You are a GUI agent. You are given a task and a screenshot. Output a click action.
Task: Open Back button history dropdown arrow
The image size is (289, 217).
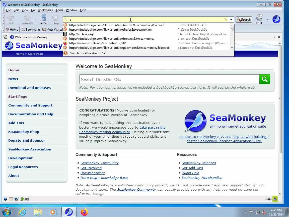point(19,19)
